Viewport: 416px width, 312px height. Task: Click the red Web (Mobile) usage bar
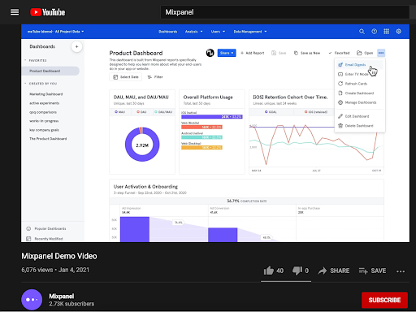[x=201, y=127]
